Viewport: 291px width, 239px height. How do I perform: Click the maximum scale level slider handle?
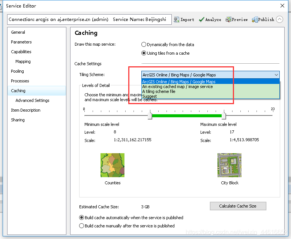(x=224, y=115)
